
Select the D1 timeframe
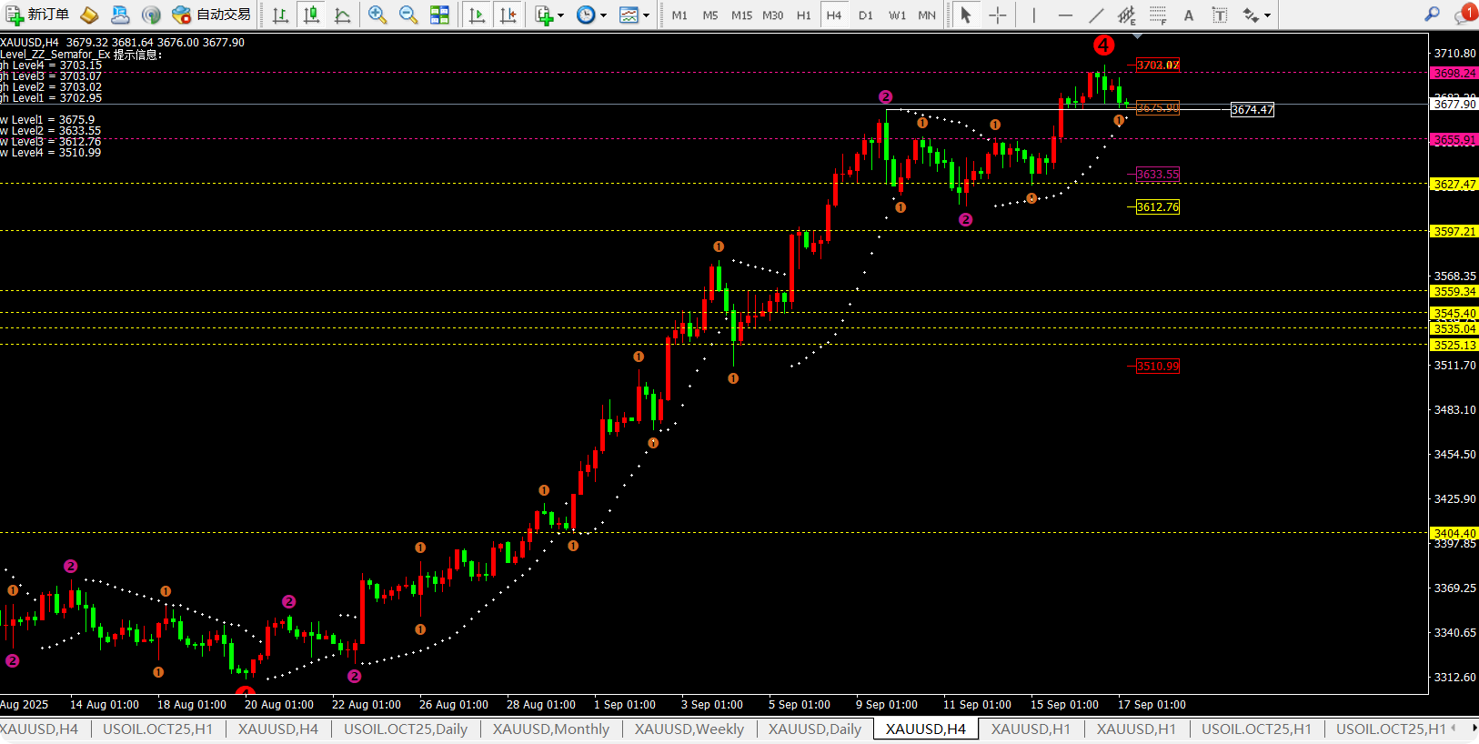pyautogui.click(x=866, y=15)
